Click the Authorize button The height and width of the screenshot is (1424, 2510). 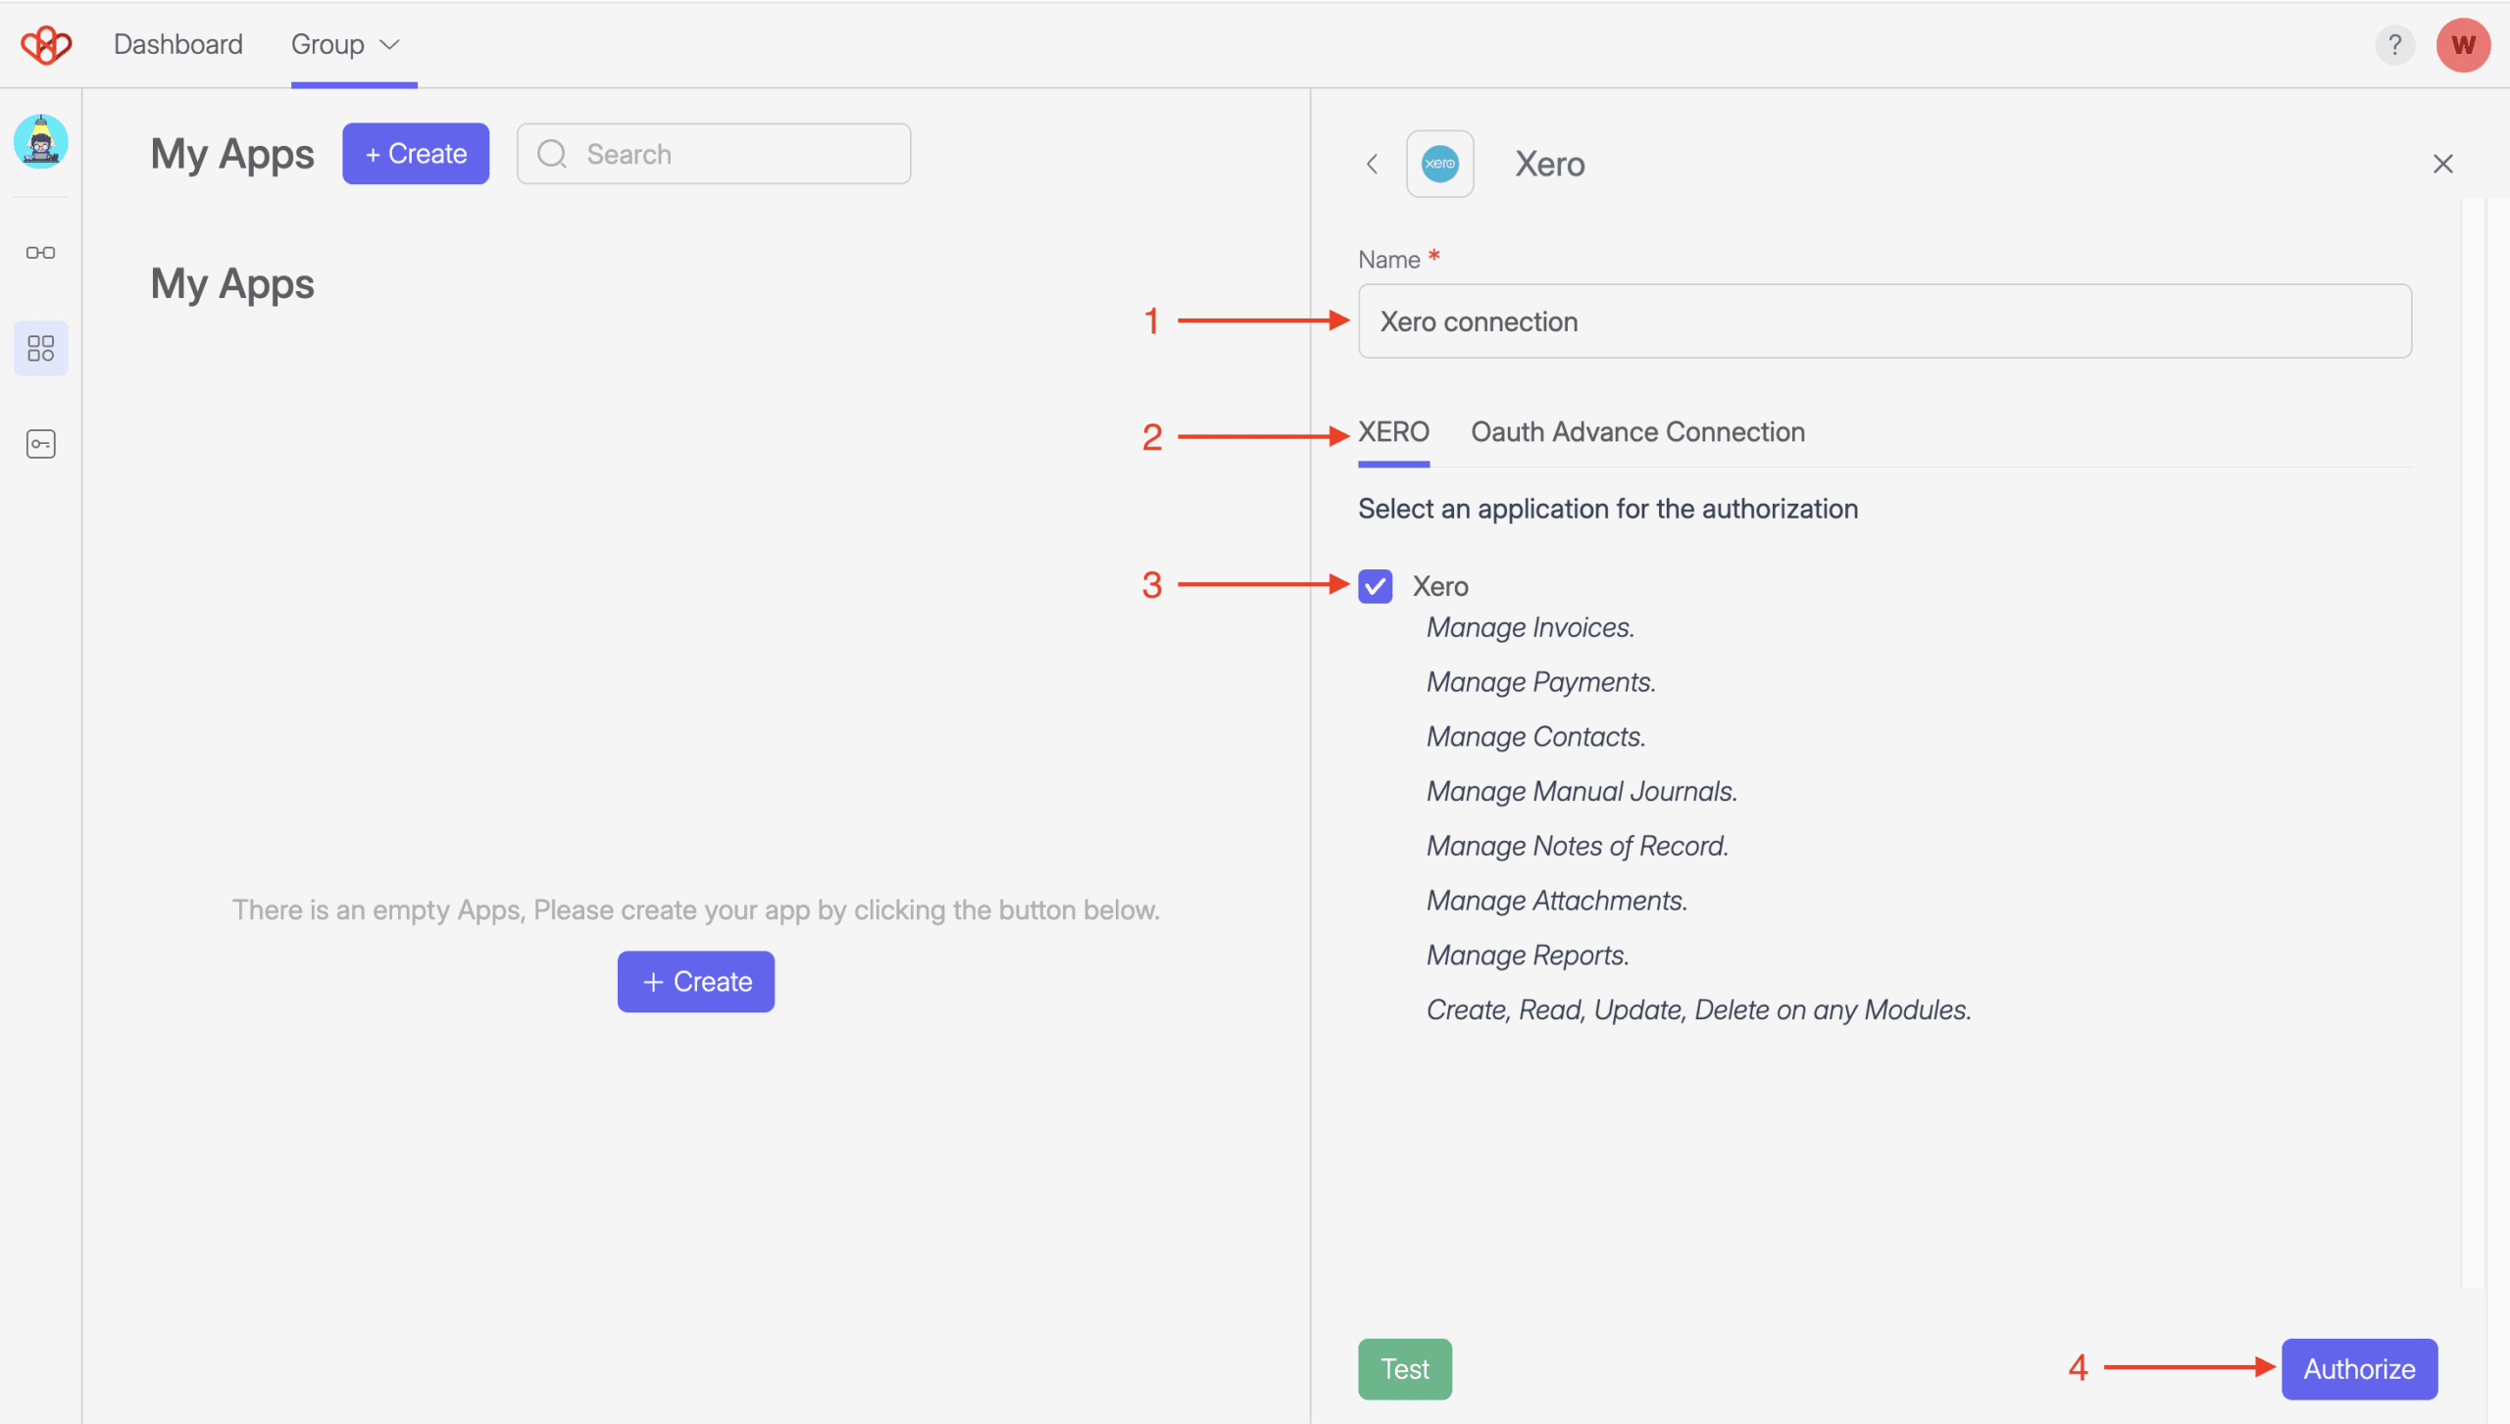[x=2359, y=1369]
